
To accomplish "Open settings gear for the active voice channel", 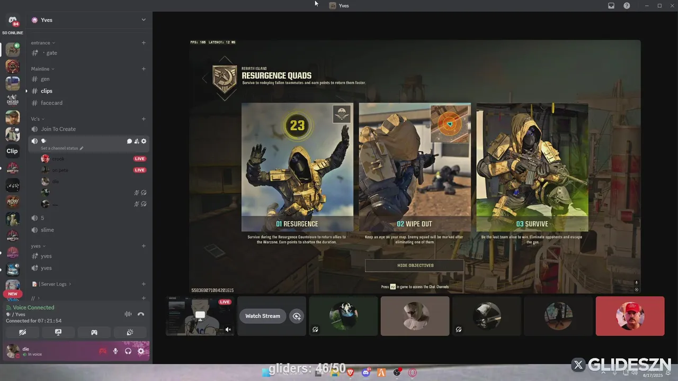I will (144, 141).
